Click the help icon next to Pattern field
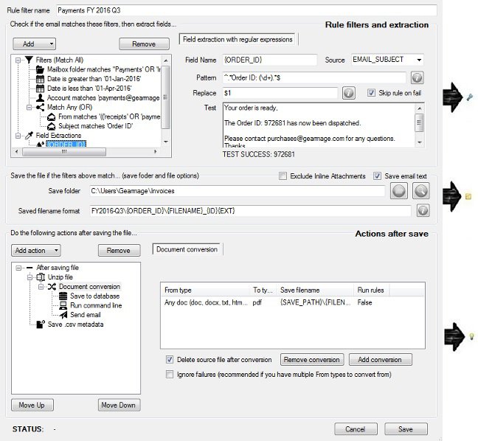This screenshot has height=441, width=478. tap(417, 77)
